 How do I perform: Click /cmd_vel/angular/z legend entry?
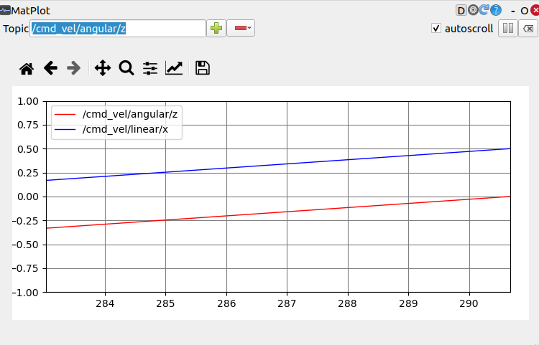pos(129,115)
